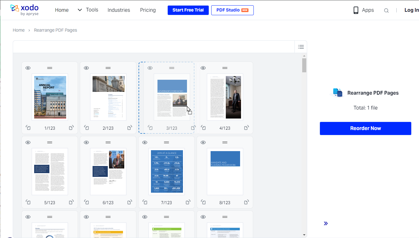
Task: Rotate page 2/123 counter-clockwise
Action: [86, 128]
